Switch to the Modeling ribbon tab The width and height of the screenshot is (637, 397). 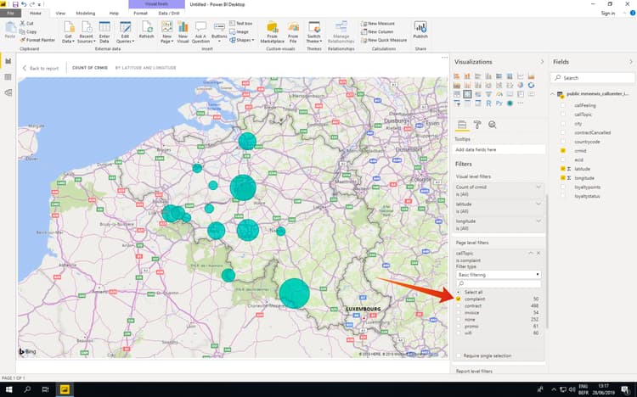(x=85, y=14)
